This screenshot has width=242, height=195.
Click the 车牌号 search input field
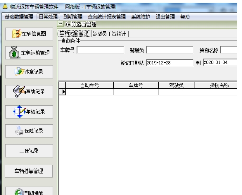pos(101,50)
